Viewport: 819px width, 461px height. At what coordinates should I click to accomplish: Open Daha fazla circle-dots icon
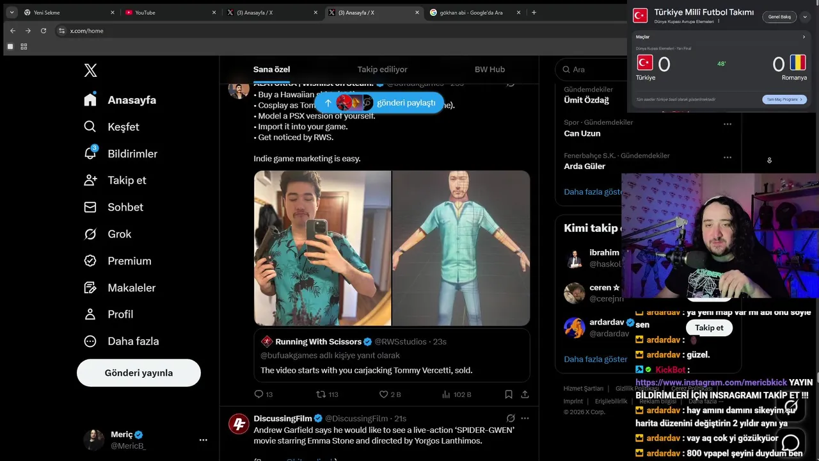[90, 341]
